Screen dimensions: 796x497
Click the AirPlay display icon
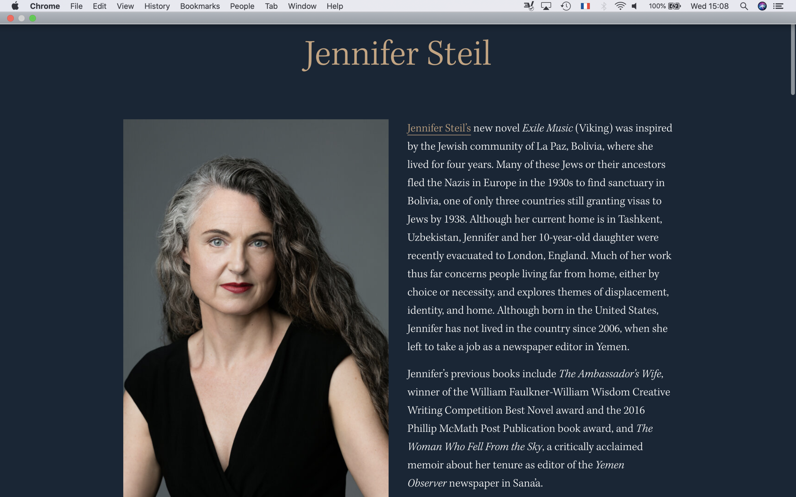coord(546,6)
